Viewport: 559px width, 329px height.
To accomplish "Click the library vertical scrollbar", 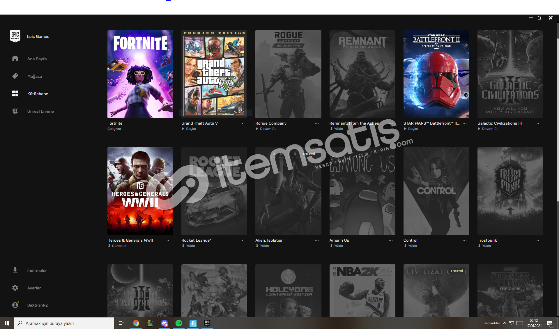I will click(558, 119).
